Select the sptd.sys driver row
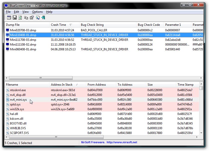Viewport: 209px width, 151px height. point(15,104)
